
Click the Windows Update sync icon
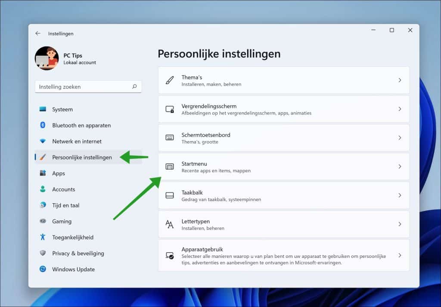tap(43, 269)
